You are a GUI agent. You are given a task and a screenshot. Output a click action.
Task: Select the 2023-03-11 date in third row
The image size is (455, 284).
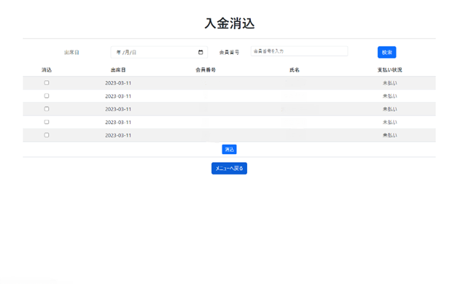(118, 110)
